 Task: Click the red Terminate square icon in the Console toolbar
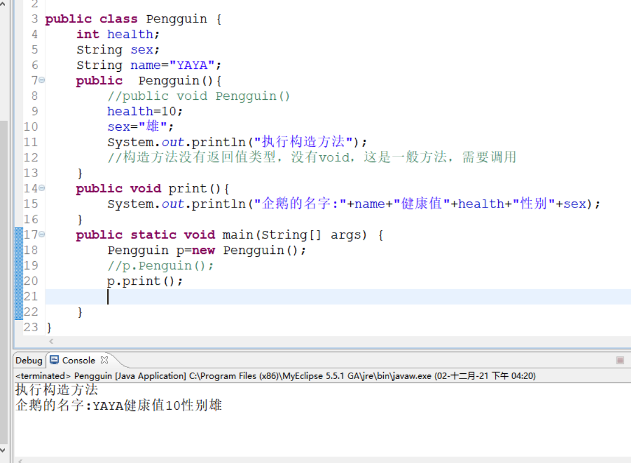coord(619,360)
